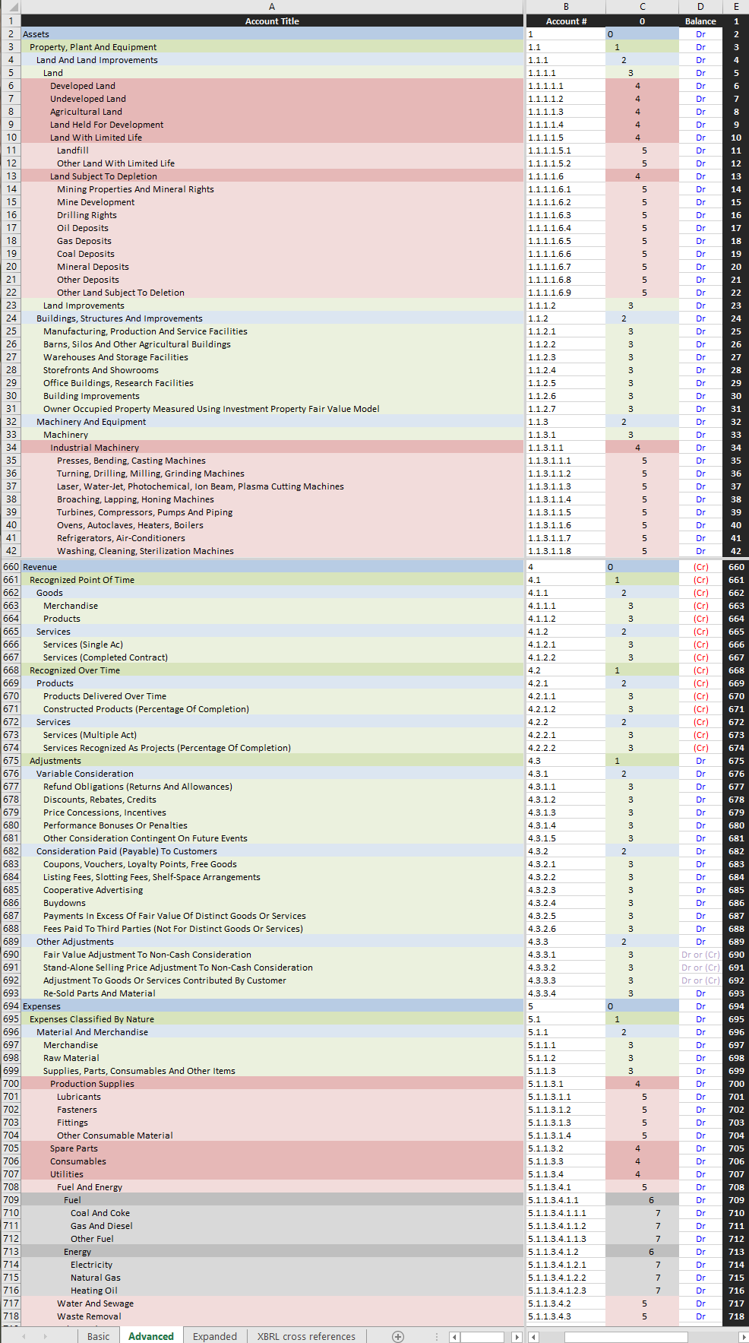Open the Expanded sheet tab
Screen dimensions: 749x1343
[214, 1336]
